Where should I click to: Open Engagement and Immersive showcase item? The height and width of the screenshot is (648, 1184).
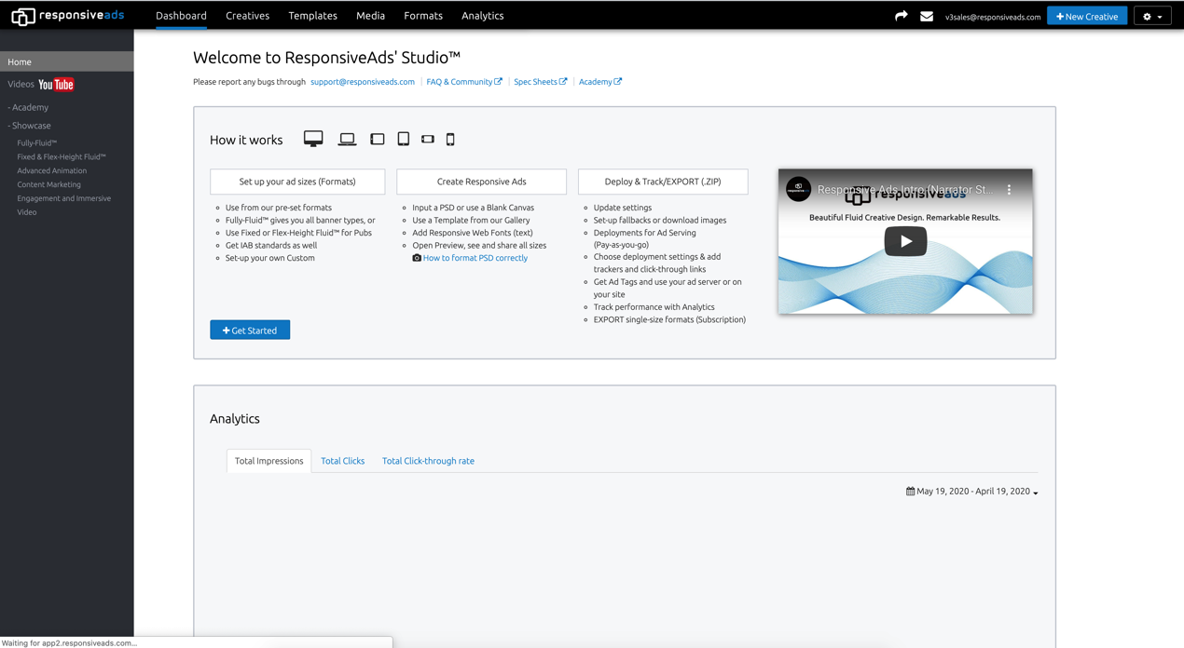click(63, 198)
